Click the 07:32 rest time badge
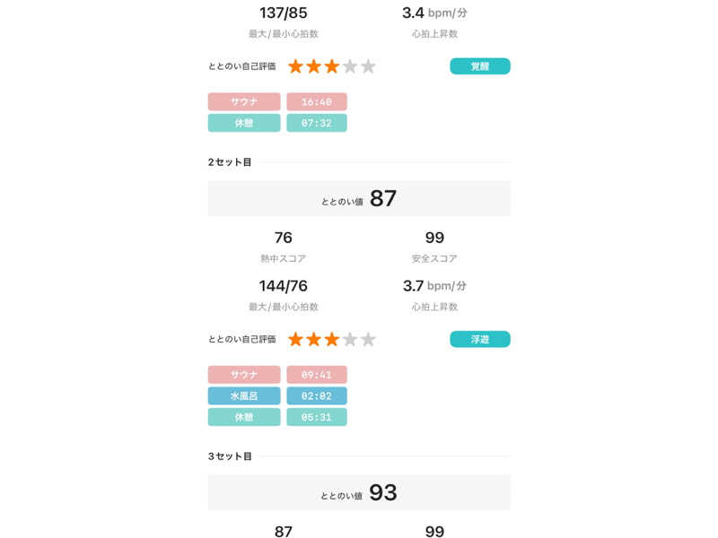The height and width of the screenshot is (538, 718). pyautogui.click(x=317, y=123)
